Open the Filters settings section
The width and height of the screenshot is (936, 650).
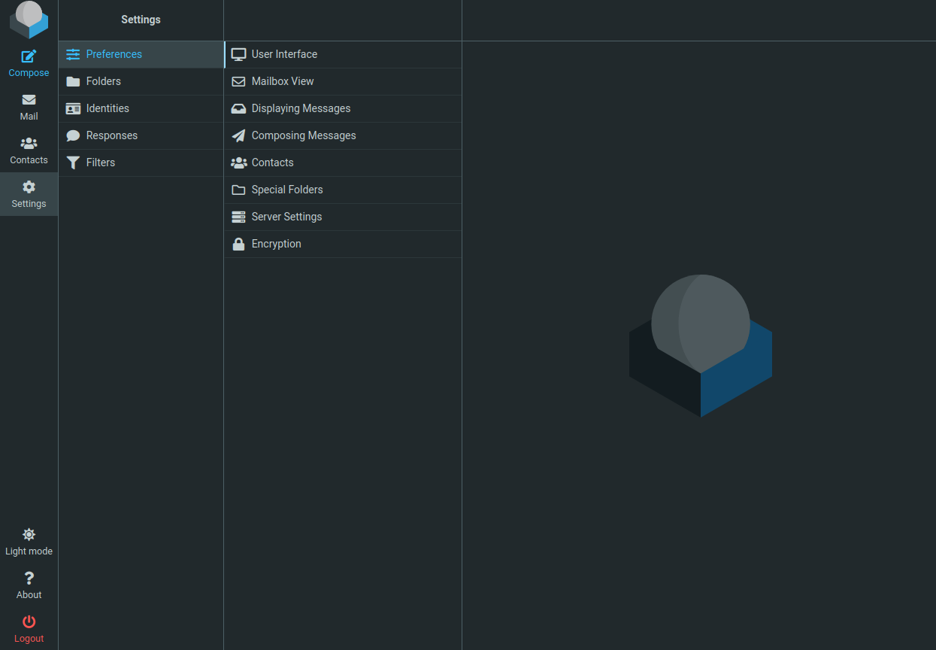pyautogui.click(x=100, y=162)
